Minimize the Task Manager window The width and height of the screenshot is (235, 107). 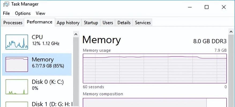[x=190, y=7]
